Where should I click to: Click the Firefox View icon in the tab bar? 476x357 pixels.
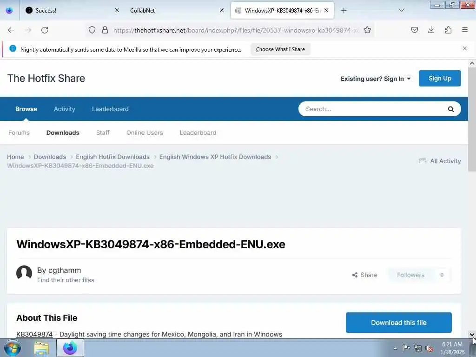pos(9,10)
